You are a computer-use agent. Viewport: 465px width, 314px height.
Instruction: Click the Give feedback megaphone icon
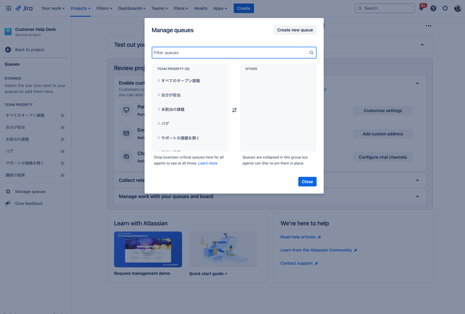[x=8, y=204]
